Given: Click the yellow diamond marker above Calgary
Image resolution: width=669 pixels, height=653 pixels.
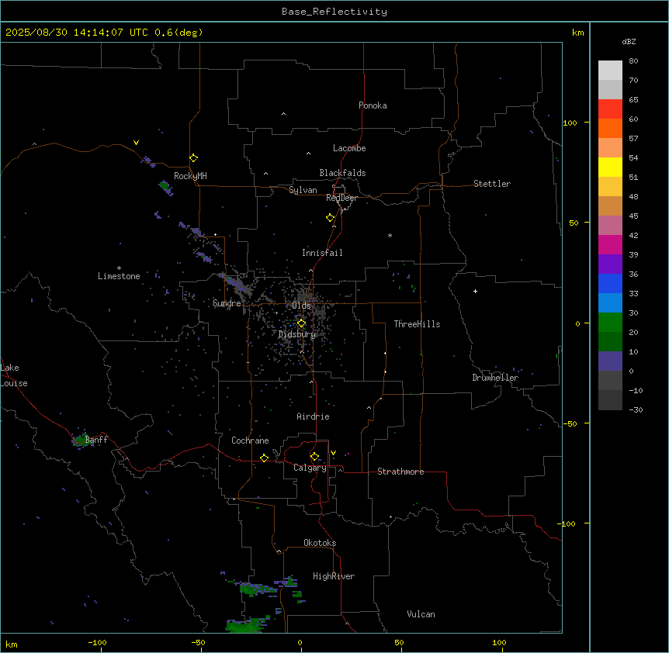Looking at the screenshot, I should [314, 457].
